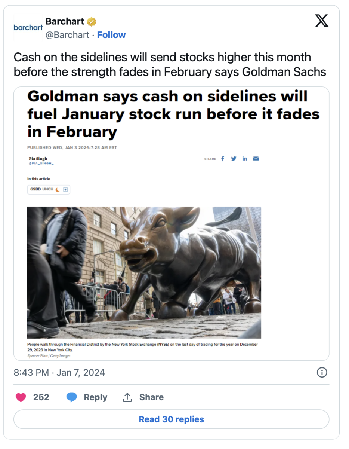
Task: Click the gold verified badge beside Barchart
Action: (92, 22)
